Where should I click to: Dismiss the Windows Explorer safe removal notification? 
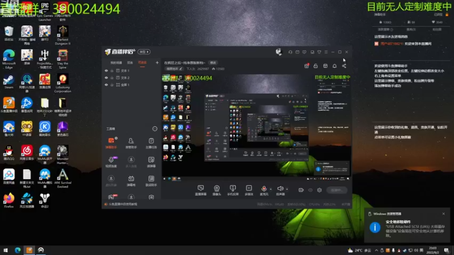(443, 214)
